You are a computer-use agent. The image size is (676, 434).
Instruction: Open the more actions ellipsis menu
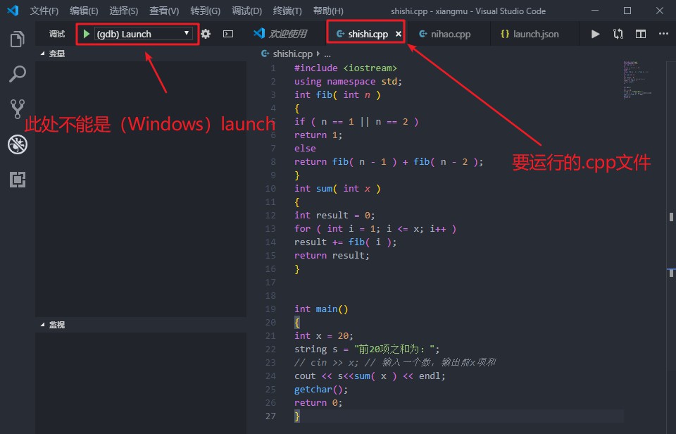(663, 34)
